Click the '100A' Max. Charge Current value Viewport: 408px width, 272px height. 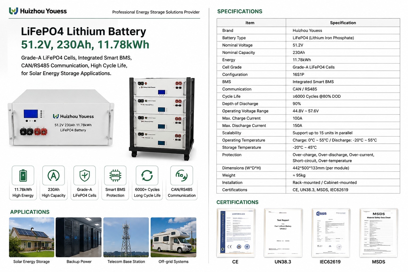(x=297, y=118)
